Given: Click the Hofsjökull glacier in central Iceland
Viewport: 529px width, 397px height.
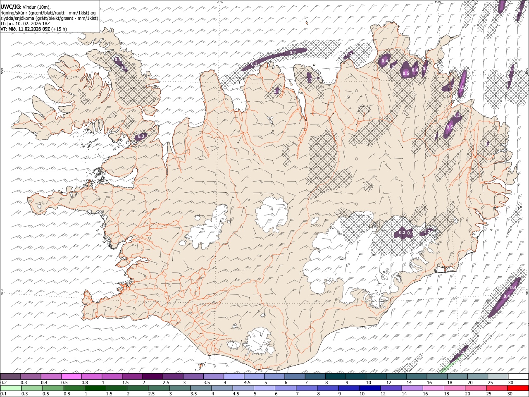Looking at the screenshot, I should (x=272, y=214).
